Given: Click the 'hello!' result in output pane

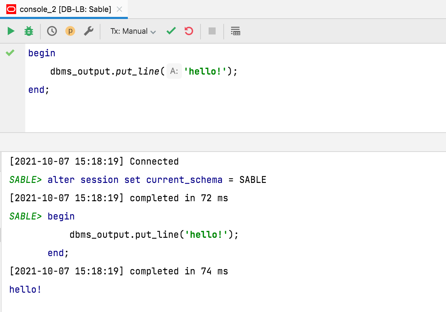Looking at the screenshot, I should pos(25,289).
